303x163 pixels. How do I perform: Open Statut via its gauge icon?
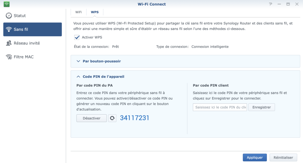click(9, 16)
